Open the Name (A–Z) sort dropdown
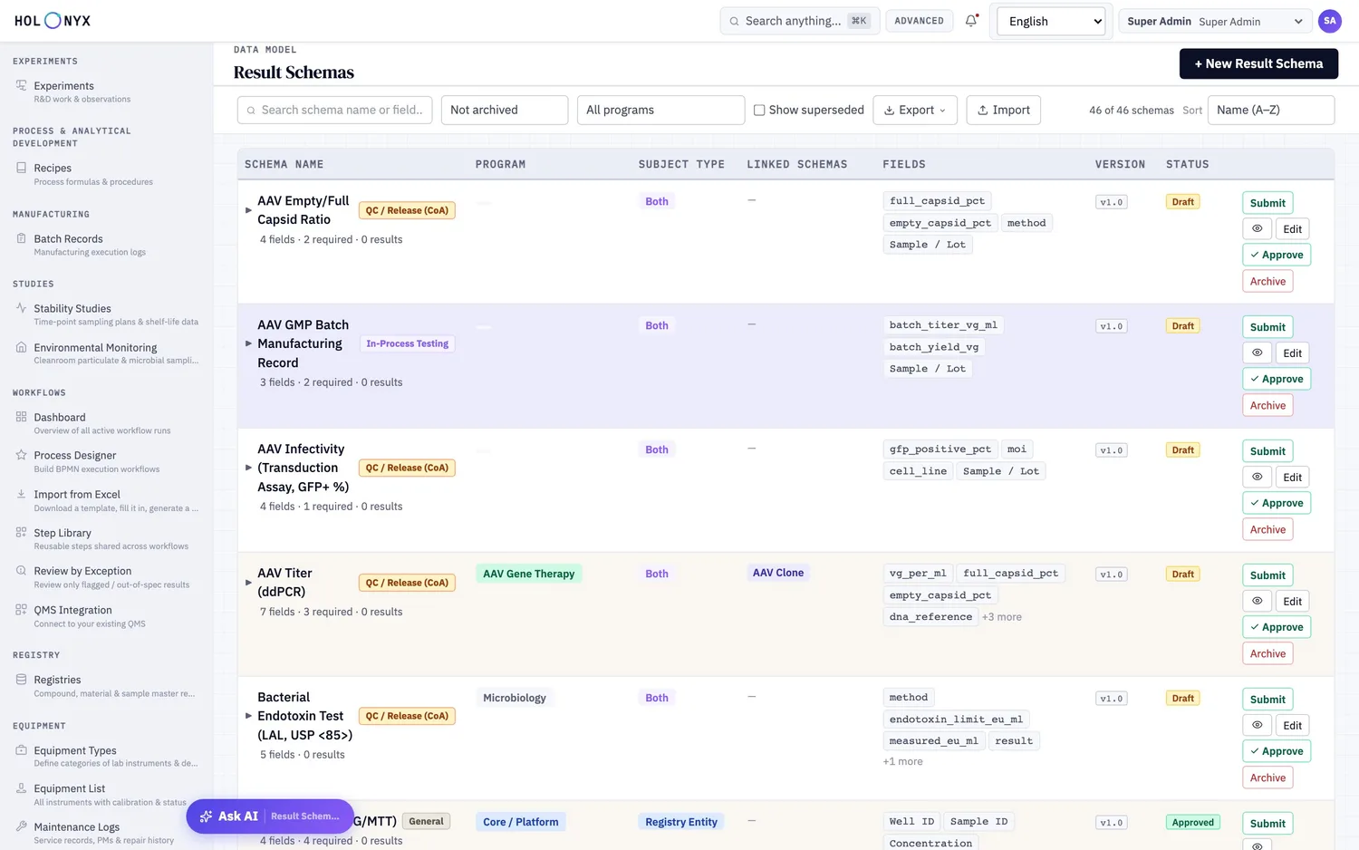Screen dimensions: 1359x850 (x=1270, y=111)
